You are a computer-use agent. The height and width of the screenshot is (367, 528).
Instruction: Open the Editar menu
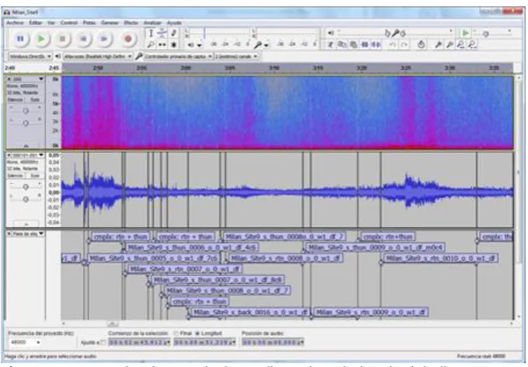[x=35, y=23]
